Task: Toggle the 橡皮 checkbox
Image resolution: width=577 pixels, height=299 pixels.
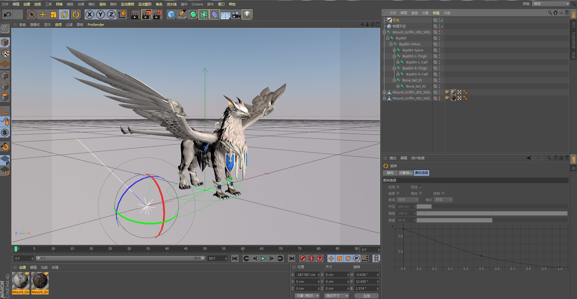Action: pyautogui.click(x=421, y=193)
